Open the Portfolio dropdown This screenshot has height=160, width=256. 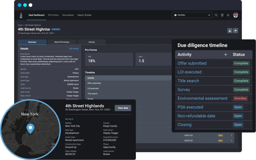point(192,15)
